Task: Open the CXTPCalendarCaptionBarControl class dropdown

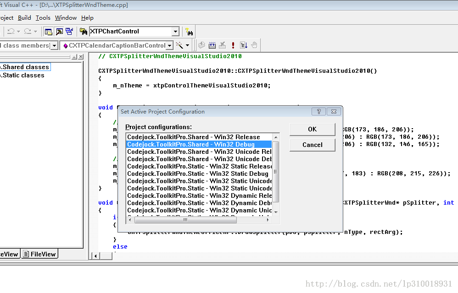Action: tap(169, 46)
